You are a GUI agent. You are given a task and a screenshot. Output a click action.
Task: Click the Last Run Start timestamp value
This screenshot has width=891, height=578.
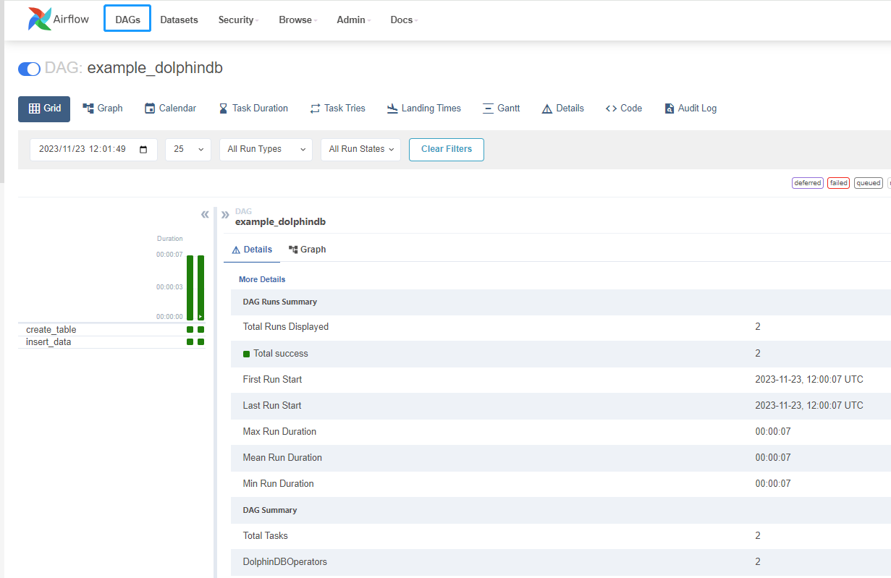pyautogui.click(x=809, y=406)
